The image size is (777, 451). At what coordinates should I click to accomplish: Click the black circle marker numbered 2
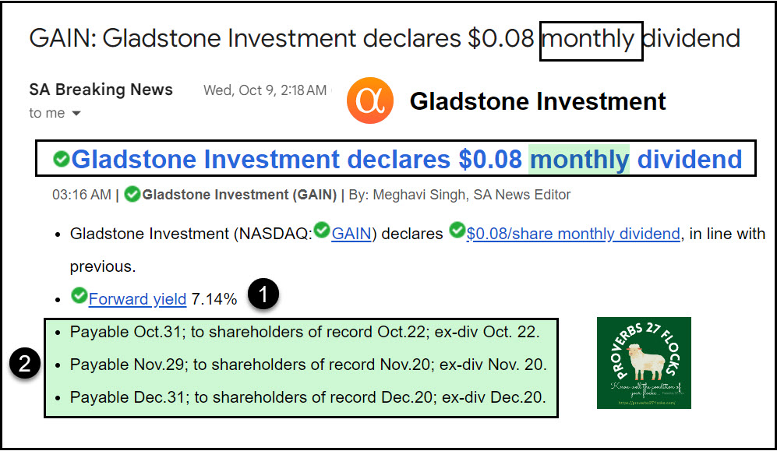point(24,365)
